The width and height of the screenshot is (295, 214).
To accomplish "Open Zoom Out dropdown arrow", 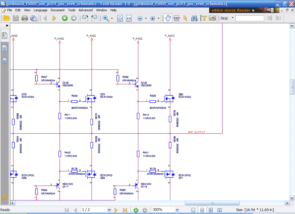I will (x=146, y=18).
